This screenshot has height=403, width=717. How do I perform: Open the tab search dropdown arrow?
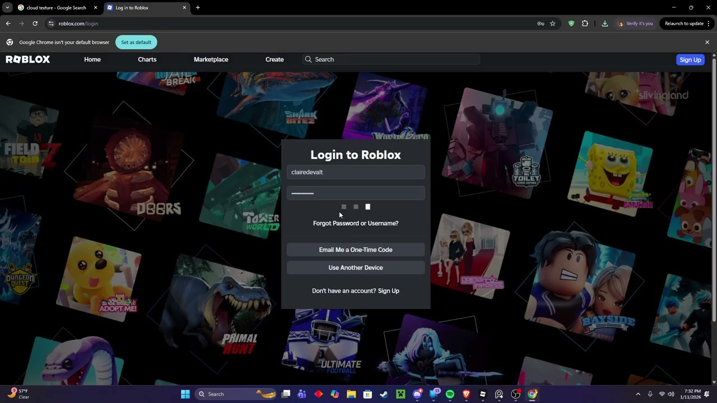coord(7,8)
